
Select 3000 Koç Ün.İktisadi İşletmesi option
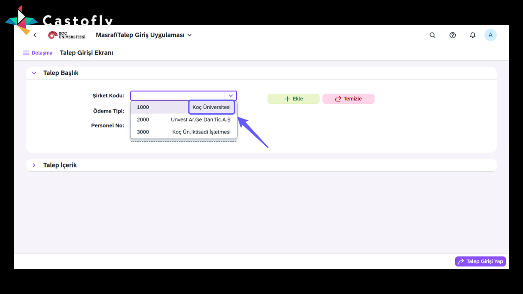184,132
